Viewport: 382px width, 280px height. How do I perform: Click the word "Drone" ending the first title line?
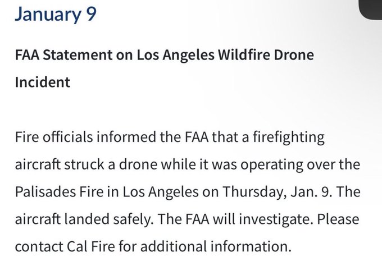coord(294,55)
